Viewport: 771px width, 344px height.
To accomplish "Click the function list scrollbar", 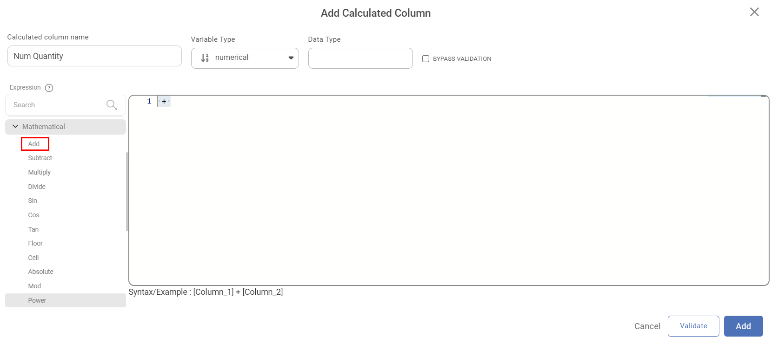I will pyautogui.click(x=127, y=191).
